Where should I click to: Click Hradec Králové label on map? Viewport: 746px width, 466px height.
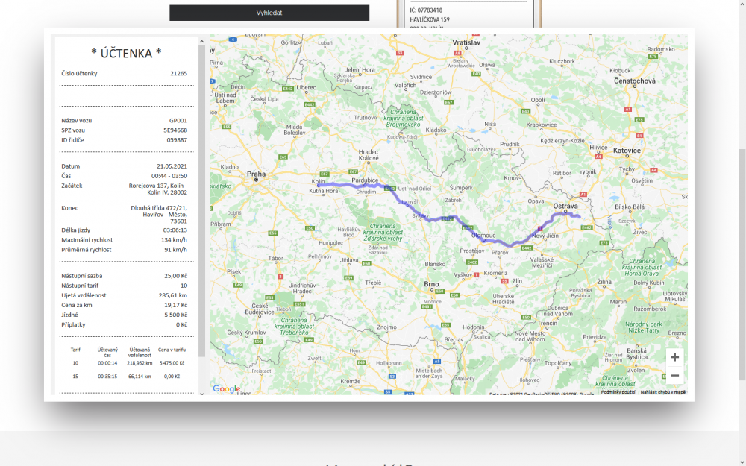pyautogui.click(x=369, y=155)
